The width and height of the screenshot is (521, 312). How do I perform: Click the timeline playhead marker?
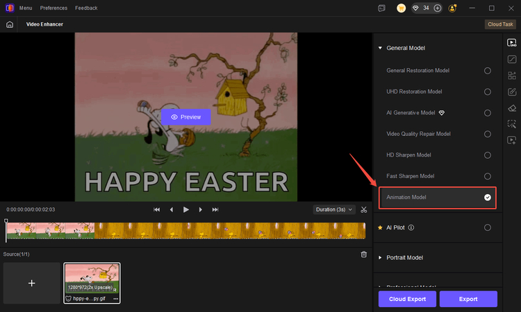tap(6, 220)
